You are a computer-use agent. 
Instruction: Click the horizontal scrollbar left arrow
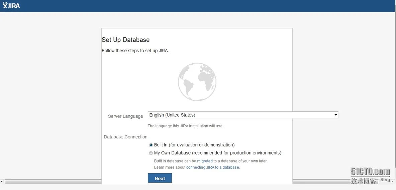tap(2, 182)
